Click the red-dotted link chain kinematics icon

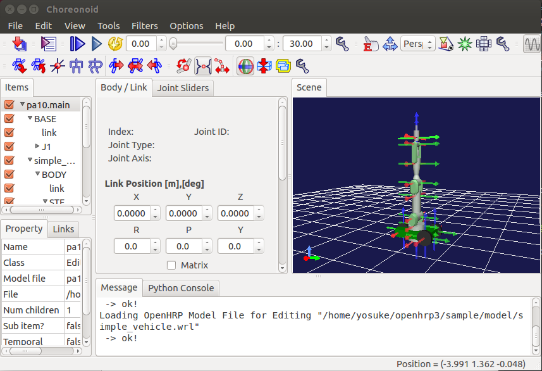tap(222, 66)
